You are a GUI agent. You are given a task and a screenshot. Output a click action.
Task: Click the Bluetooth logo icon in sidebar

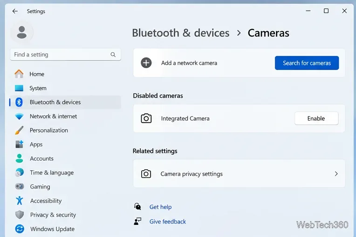pos(19,102)
